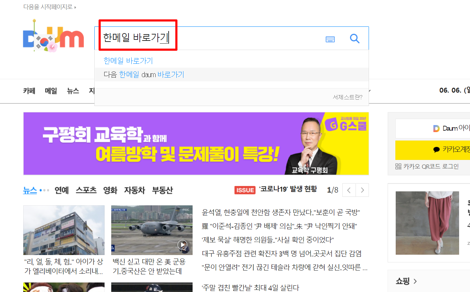Open caption link '백신 싣고 대만 온 美 군용기'

click(149, 267)
